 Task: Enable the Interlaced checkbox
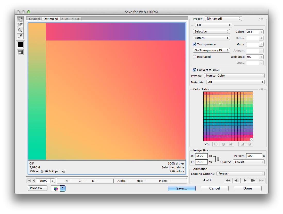pos(194,57)
